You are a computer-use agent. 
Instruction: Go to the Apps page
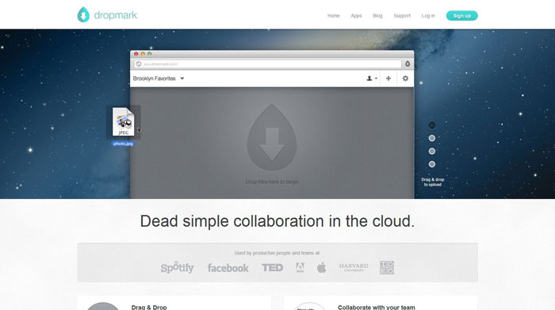pyautogui.click(x=356, y=16)
